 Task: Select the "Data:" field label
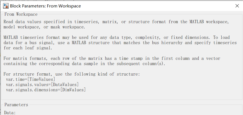pyautogui.click(x=10, y=113)
